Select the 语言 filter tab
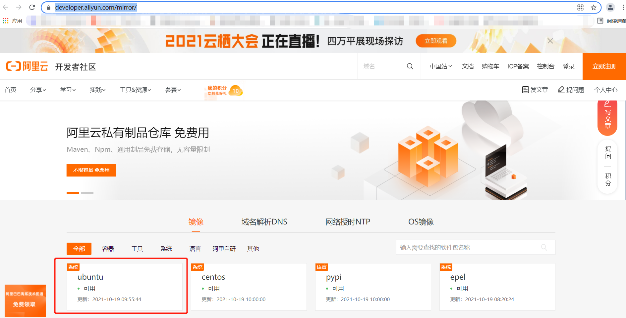 click(x=195, y=249)
